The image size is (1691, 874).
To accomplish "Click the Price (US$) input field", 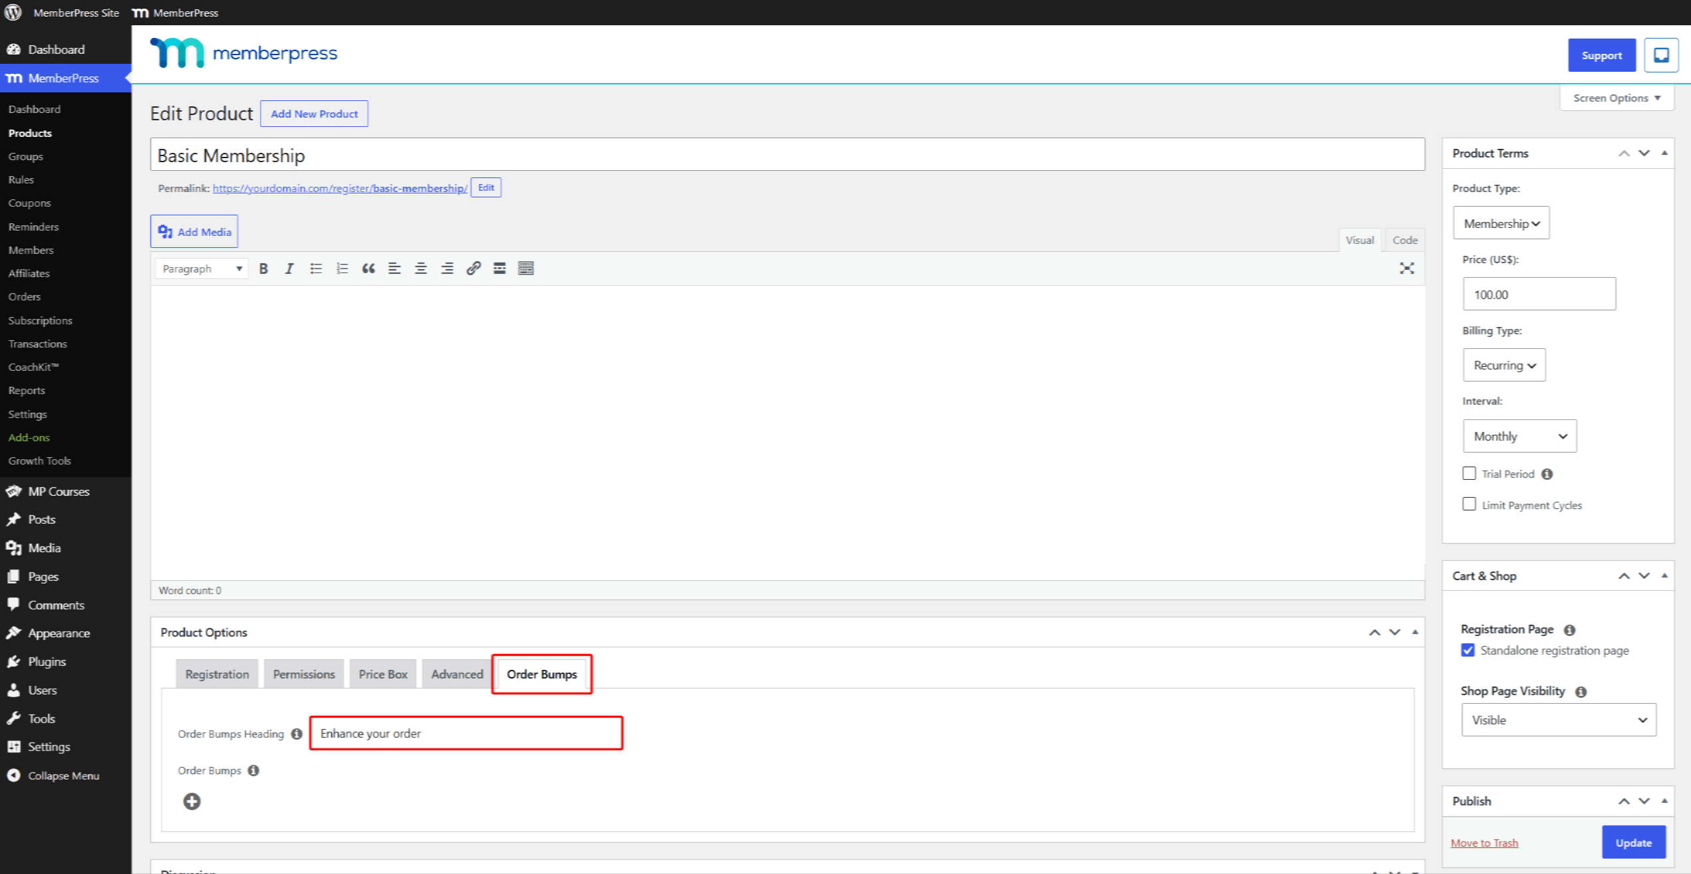I will click(1539, 294).
